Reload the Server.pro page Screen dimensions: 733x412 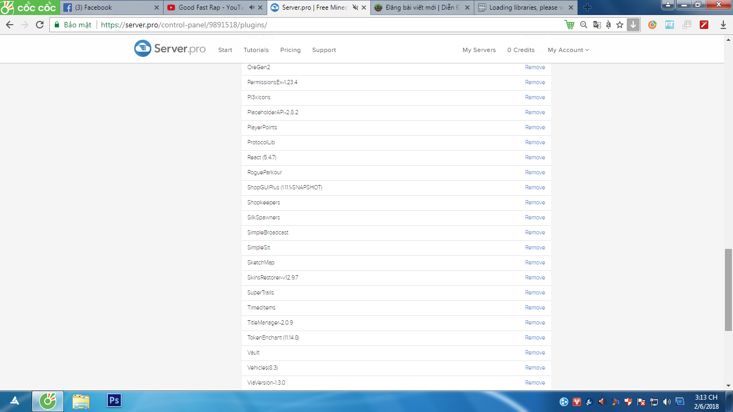(x=40, y=25)
